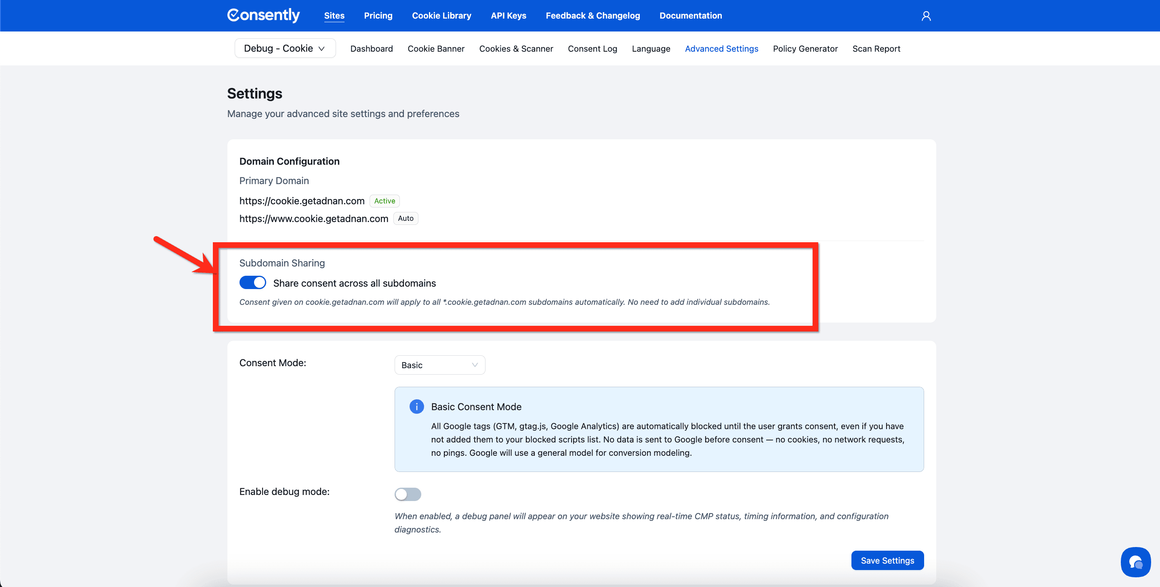Open the Language tab
The image size is (1160, 587).
tap(651, 48)
